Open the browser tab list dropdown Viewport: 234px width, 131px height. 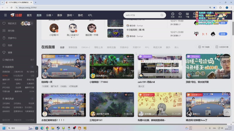tap(2, 2)
